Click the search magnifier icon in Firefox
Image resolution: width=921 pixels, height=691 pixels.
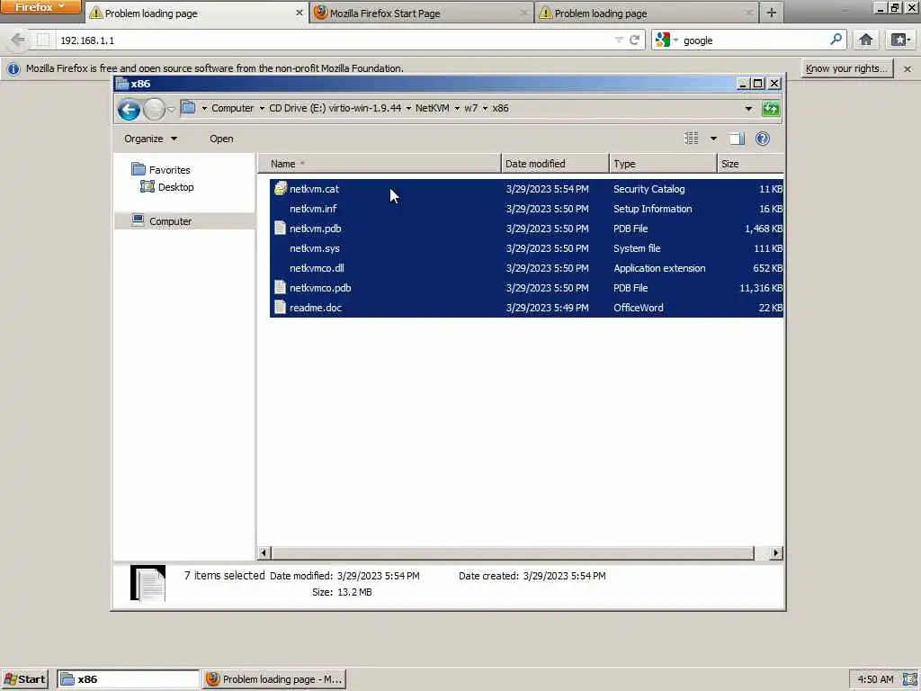click(x=836, y=40)
